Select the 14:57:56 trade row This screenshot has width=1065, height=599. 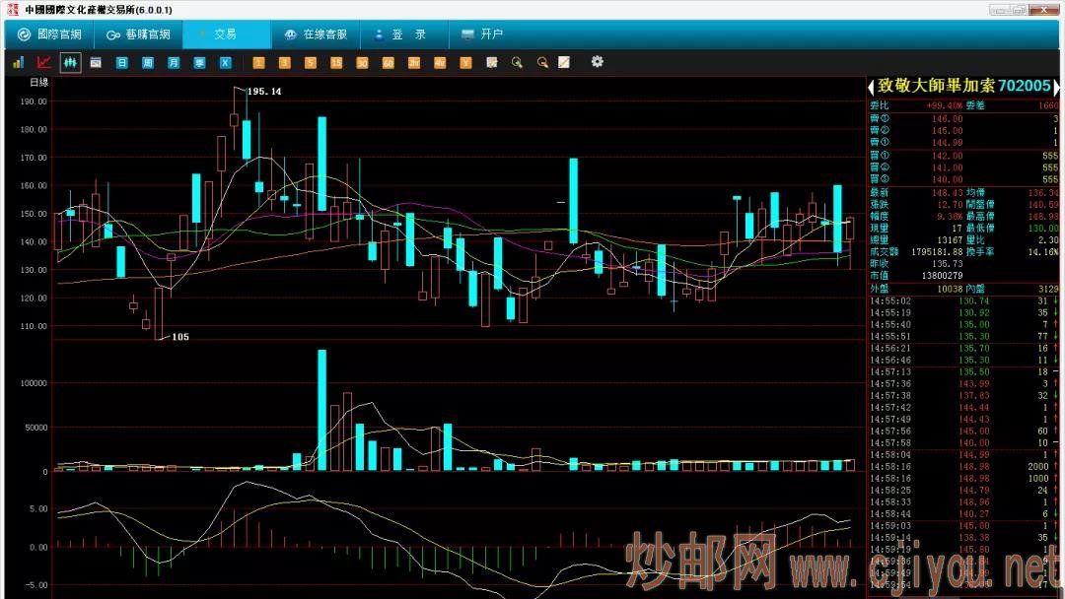point(963,431)
